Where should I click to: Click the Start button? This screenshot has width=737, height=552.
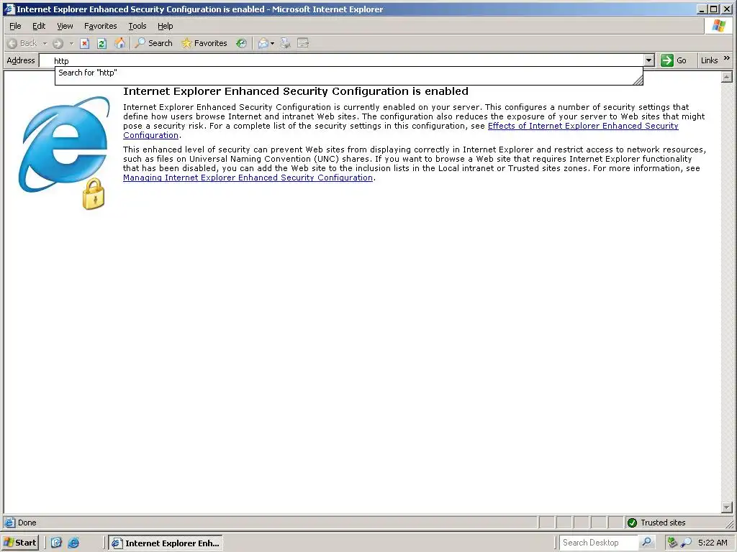click(x=19, y=543)
